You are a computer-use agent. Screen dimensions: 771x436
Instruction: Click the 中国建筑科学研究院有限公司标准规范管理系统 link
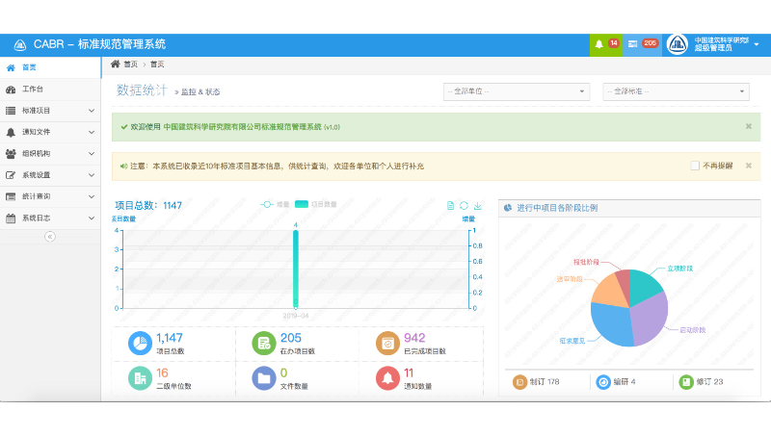(x=243, y=127)
